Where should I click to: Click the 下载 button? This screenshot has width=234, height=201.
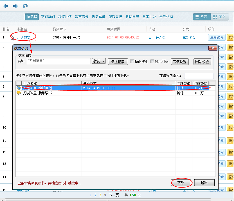(x=181, y=183)
